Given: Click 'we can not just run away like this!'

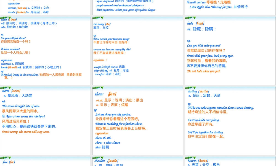Looking at the screenshot, I should click(x=112, y=50).
